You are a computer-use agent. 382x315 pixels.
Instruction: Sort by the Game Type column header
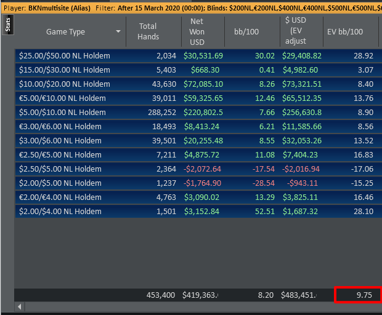click(x=65, y=32)
